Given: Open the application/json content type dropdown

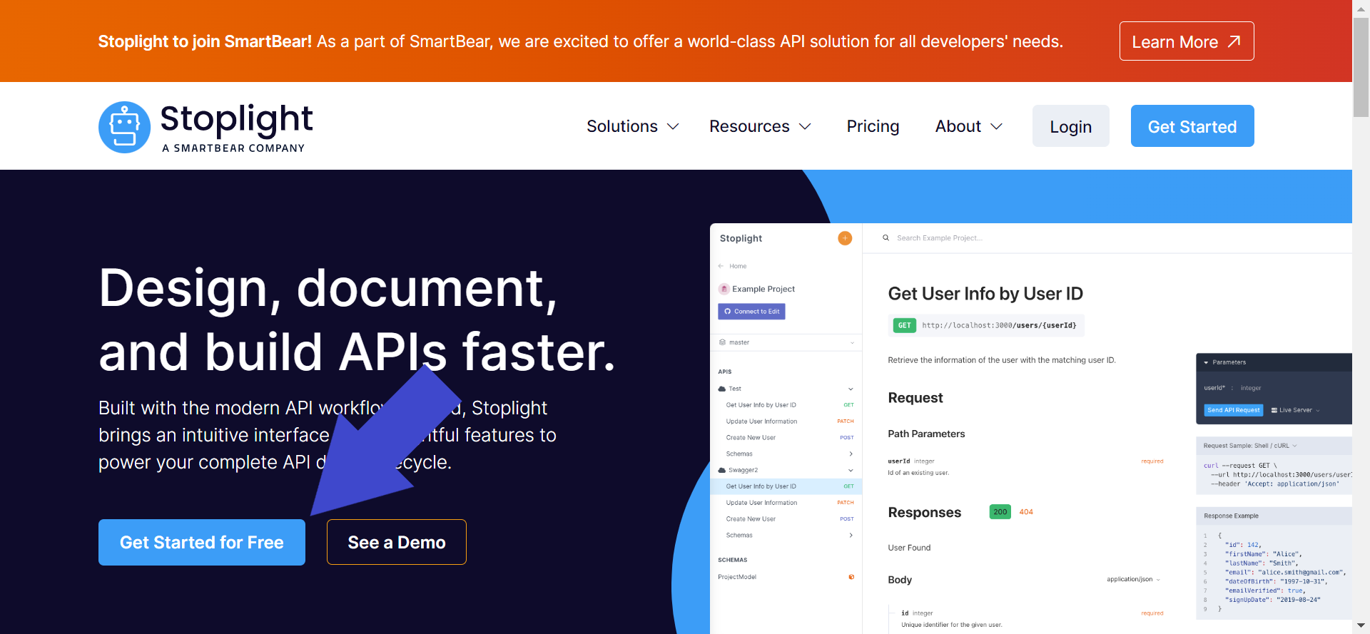Looking at the screenshot, I should pos(1133,579).
